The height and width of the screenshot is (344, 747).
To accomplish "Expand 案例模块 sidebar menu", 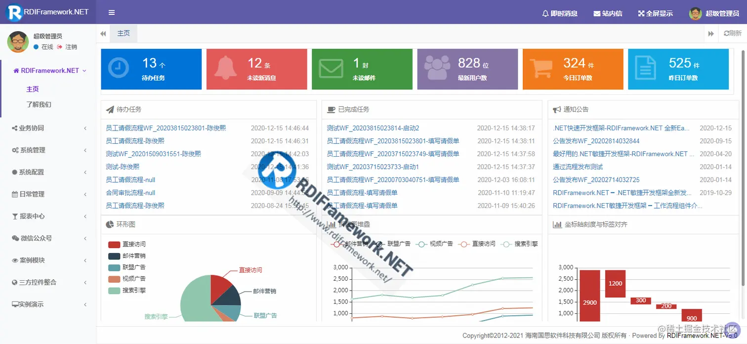I will (x=48, y=260).
